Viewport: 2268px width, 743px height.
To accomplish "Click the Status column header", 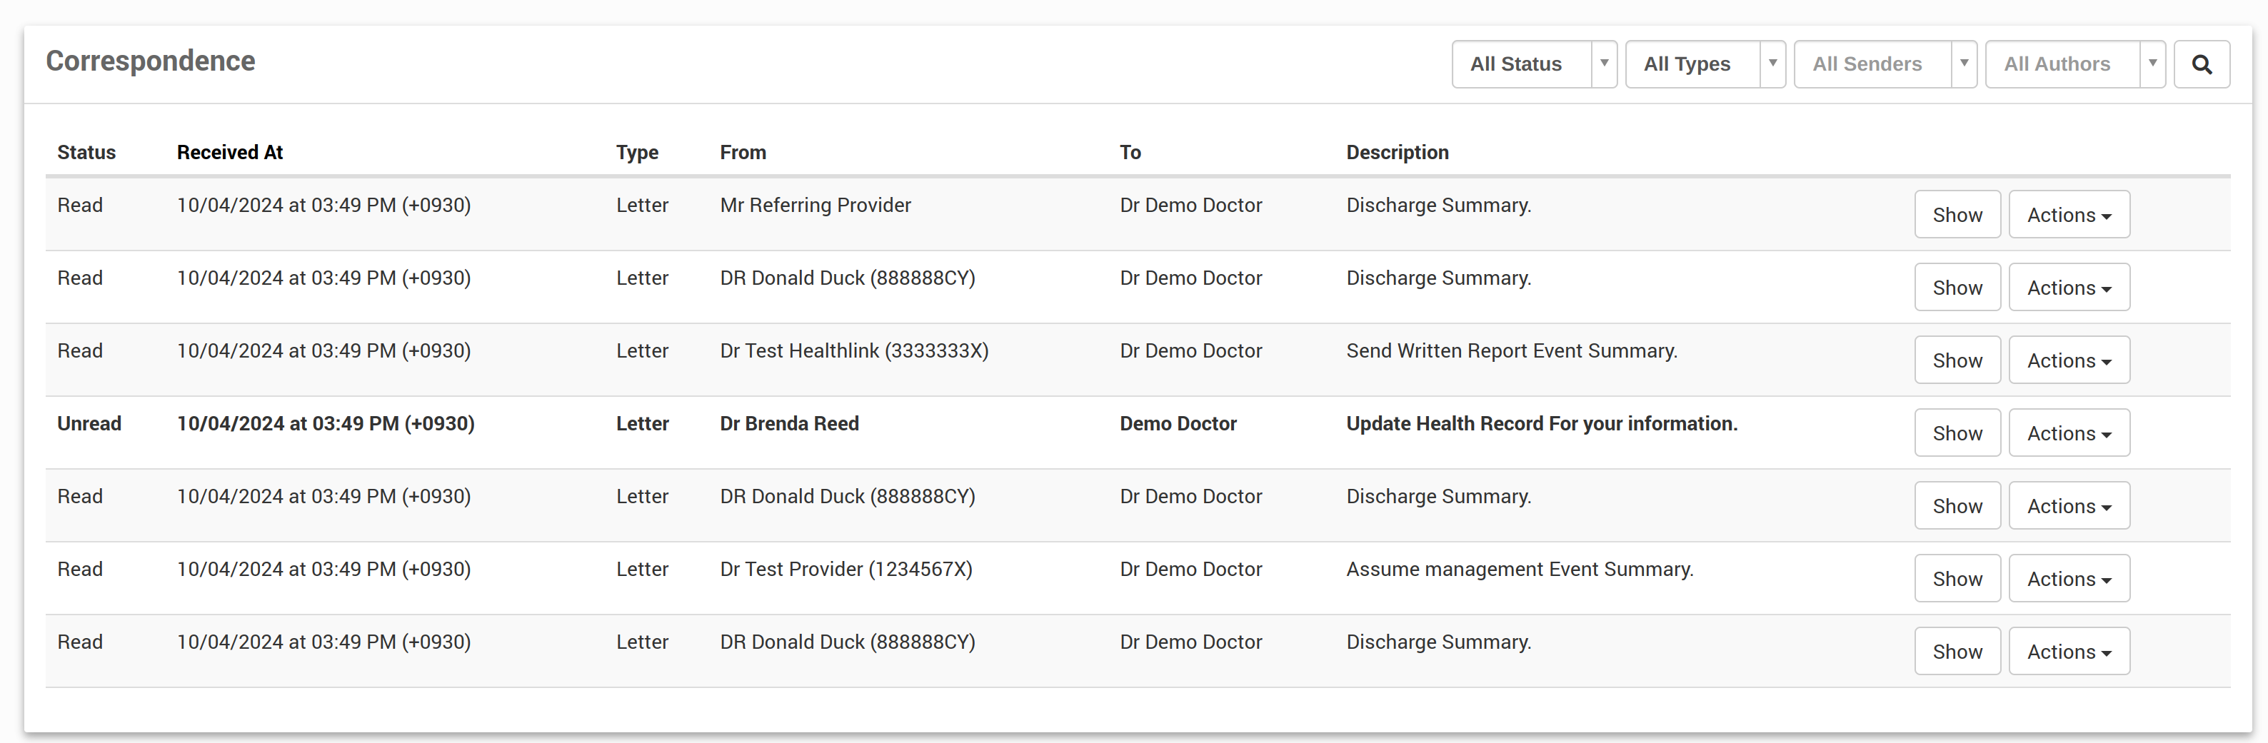I will click(x=86, y=152).
